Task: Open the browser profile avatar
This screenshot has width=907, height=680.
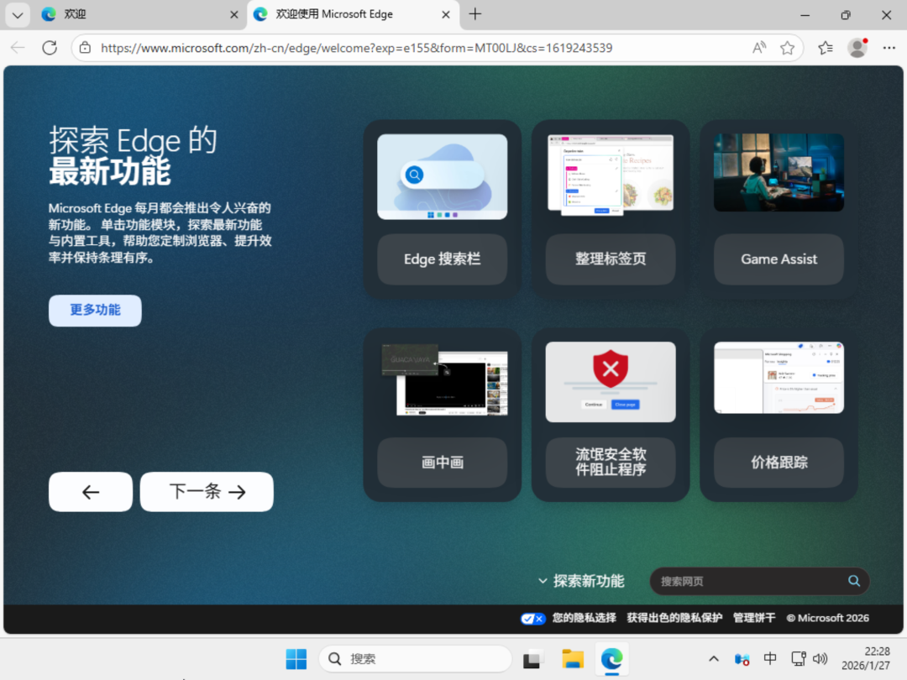Action: [x=857, y=48]
